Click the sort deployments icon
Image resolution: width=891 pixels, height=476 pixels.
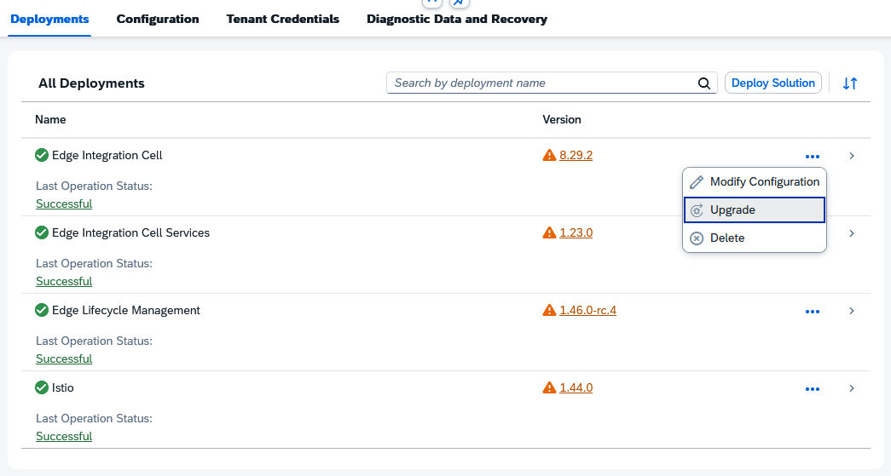pos(849,83)
